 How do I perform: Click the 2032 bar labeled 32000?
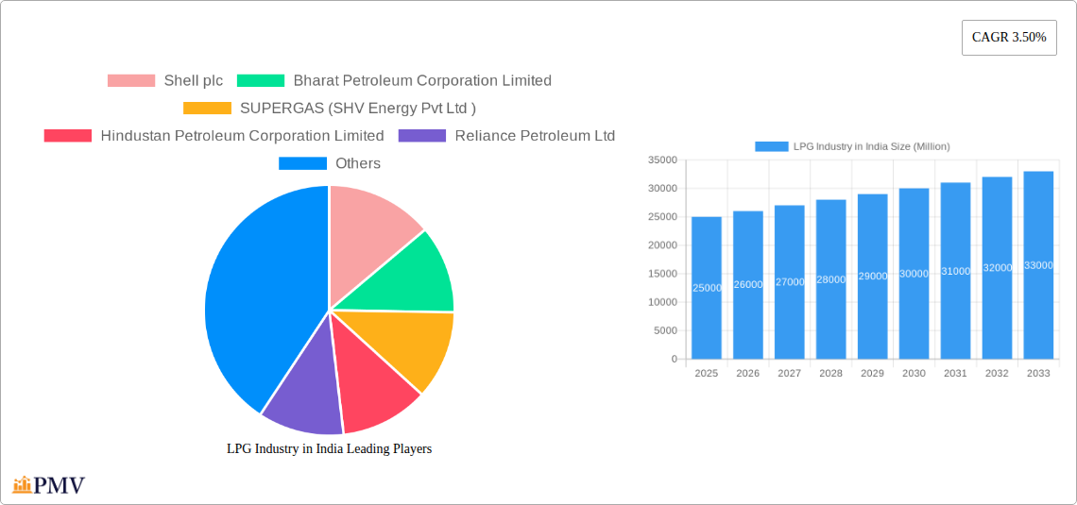pyautogui.click(x=997, y=268)
